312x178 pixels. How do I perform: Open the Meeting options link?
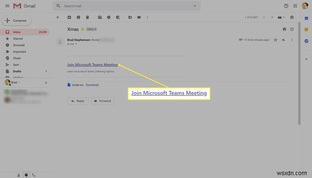point(105,71)
